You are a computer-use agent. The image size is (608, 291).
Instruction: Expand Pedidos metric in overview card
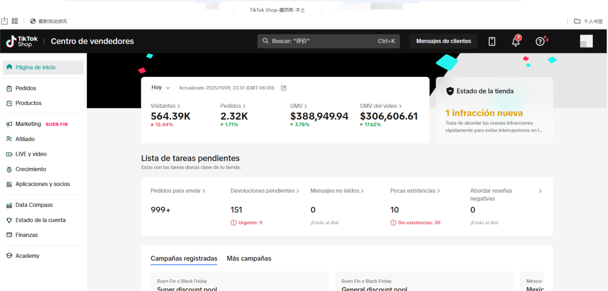pyautogui.click(x=233, y=106)
